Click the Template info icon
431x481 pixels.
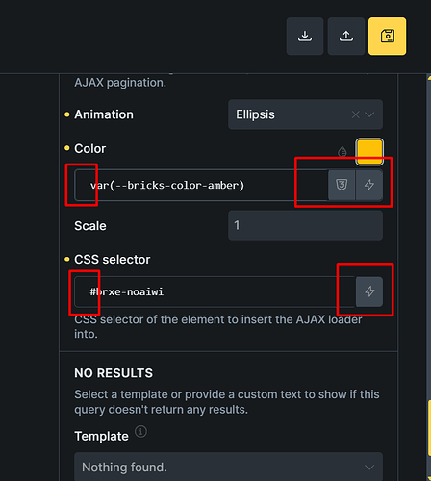140,431
